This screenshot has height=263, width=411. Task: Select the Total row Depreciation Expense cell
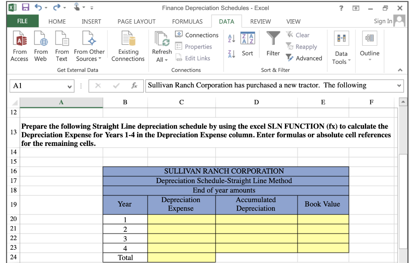click(x=181, y=257)
